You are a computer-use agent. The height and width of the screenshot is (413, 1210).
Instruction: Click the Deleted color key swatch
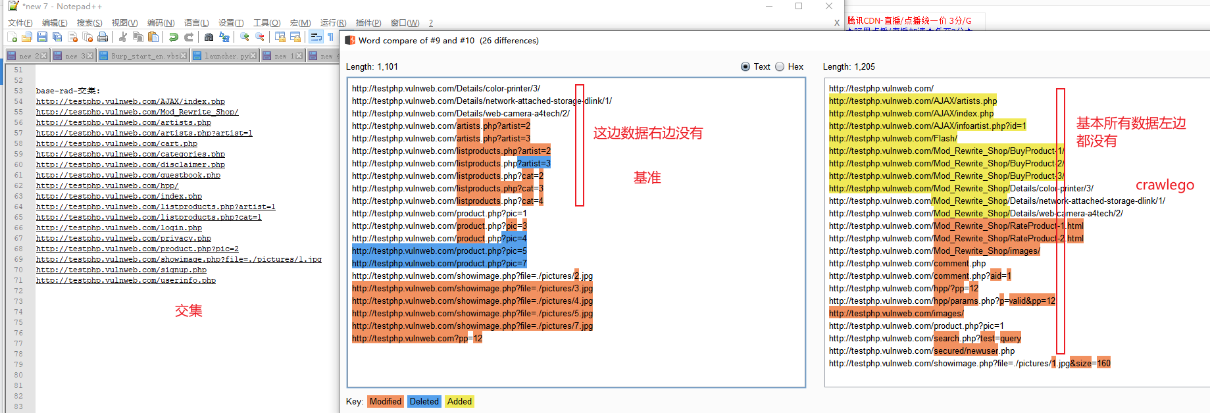coord(424,401)
